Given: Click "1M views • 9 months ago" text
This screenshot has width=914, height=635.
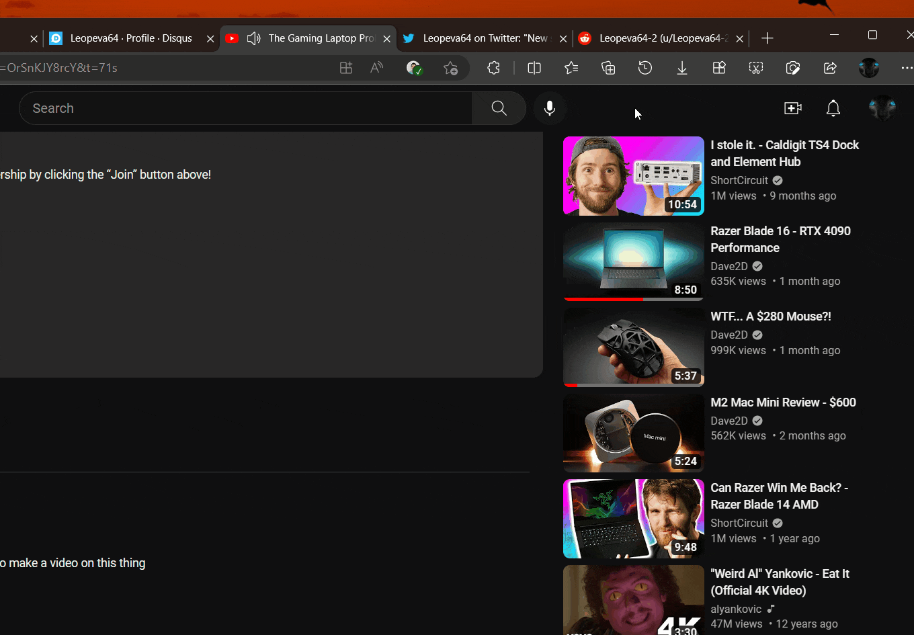Looking at the screenshot, I should pyautogui.click(x=774, y=196).
